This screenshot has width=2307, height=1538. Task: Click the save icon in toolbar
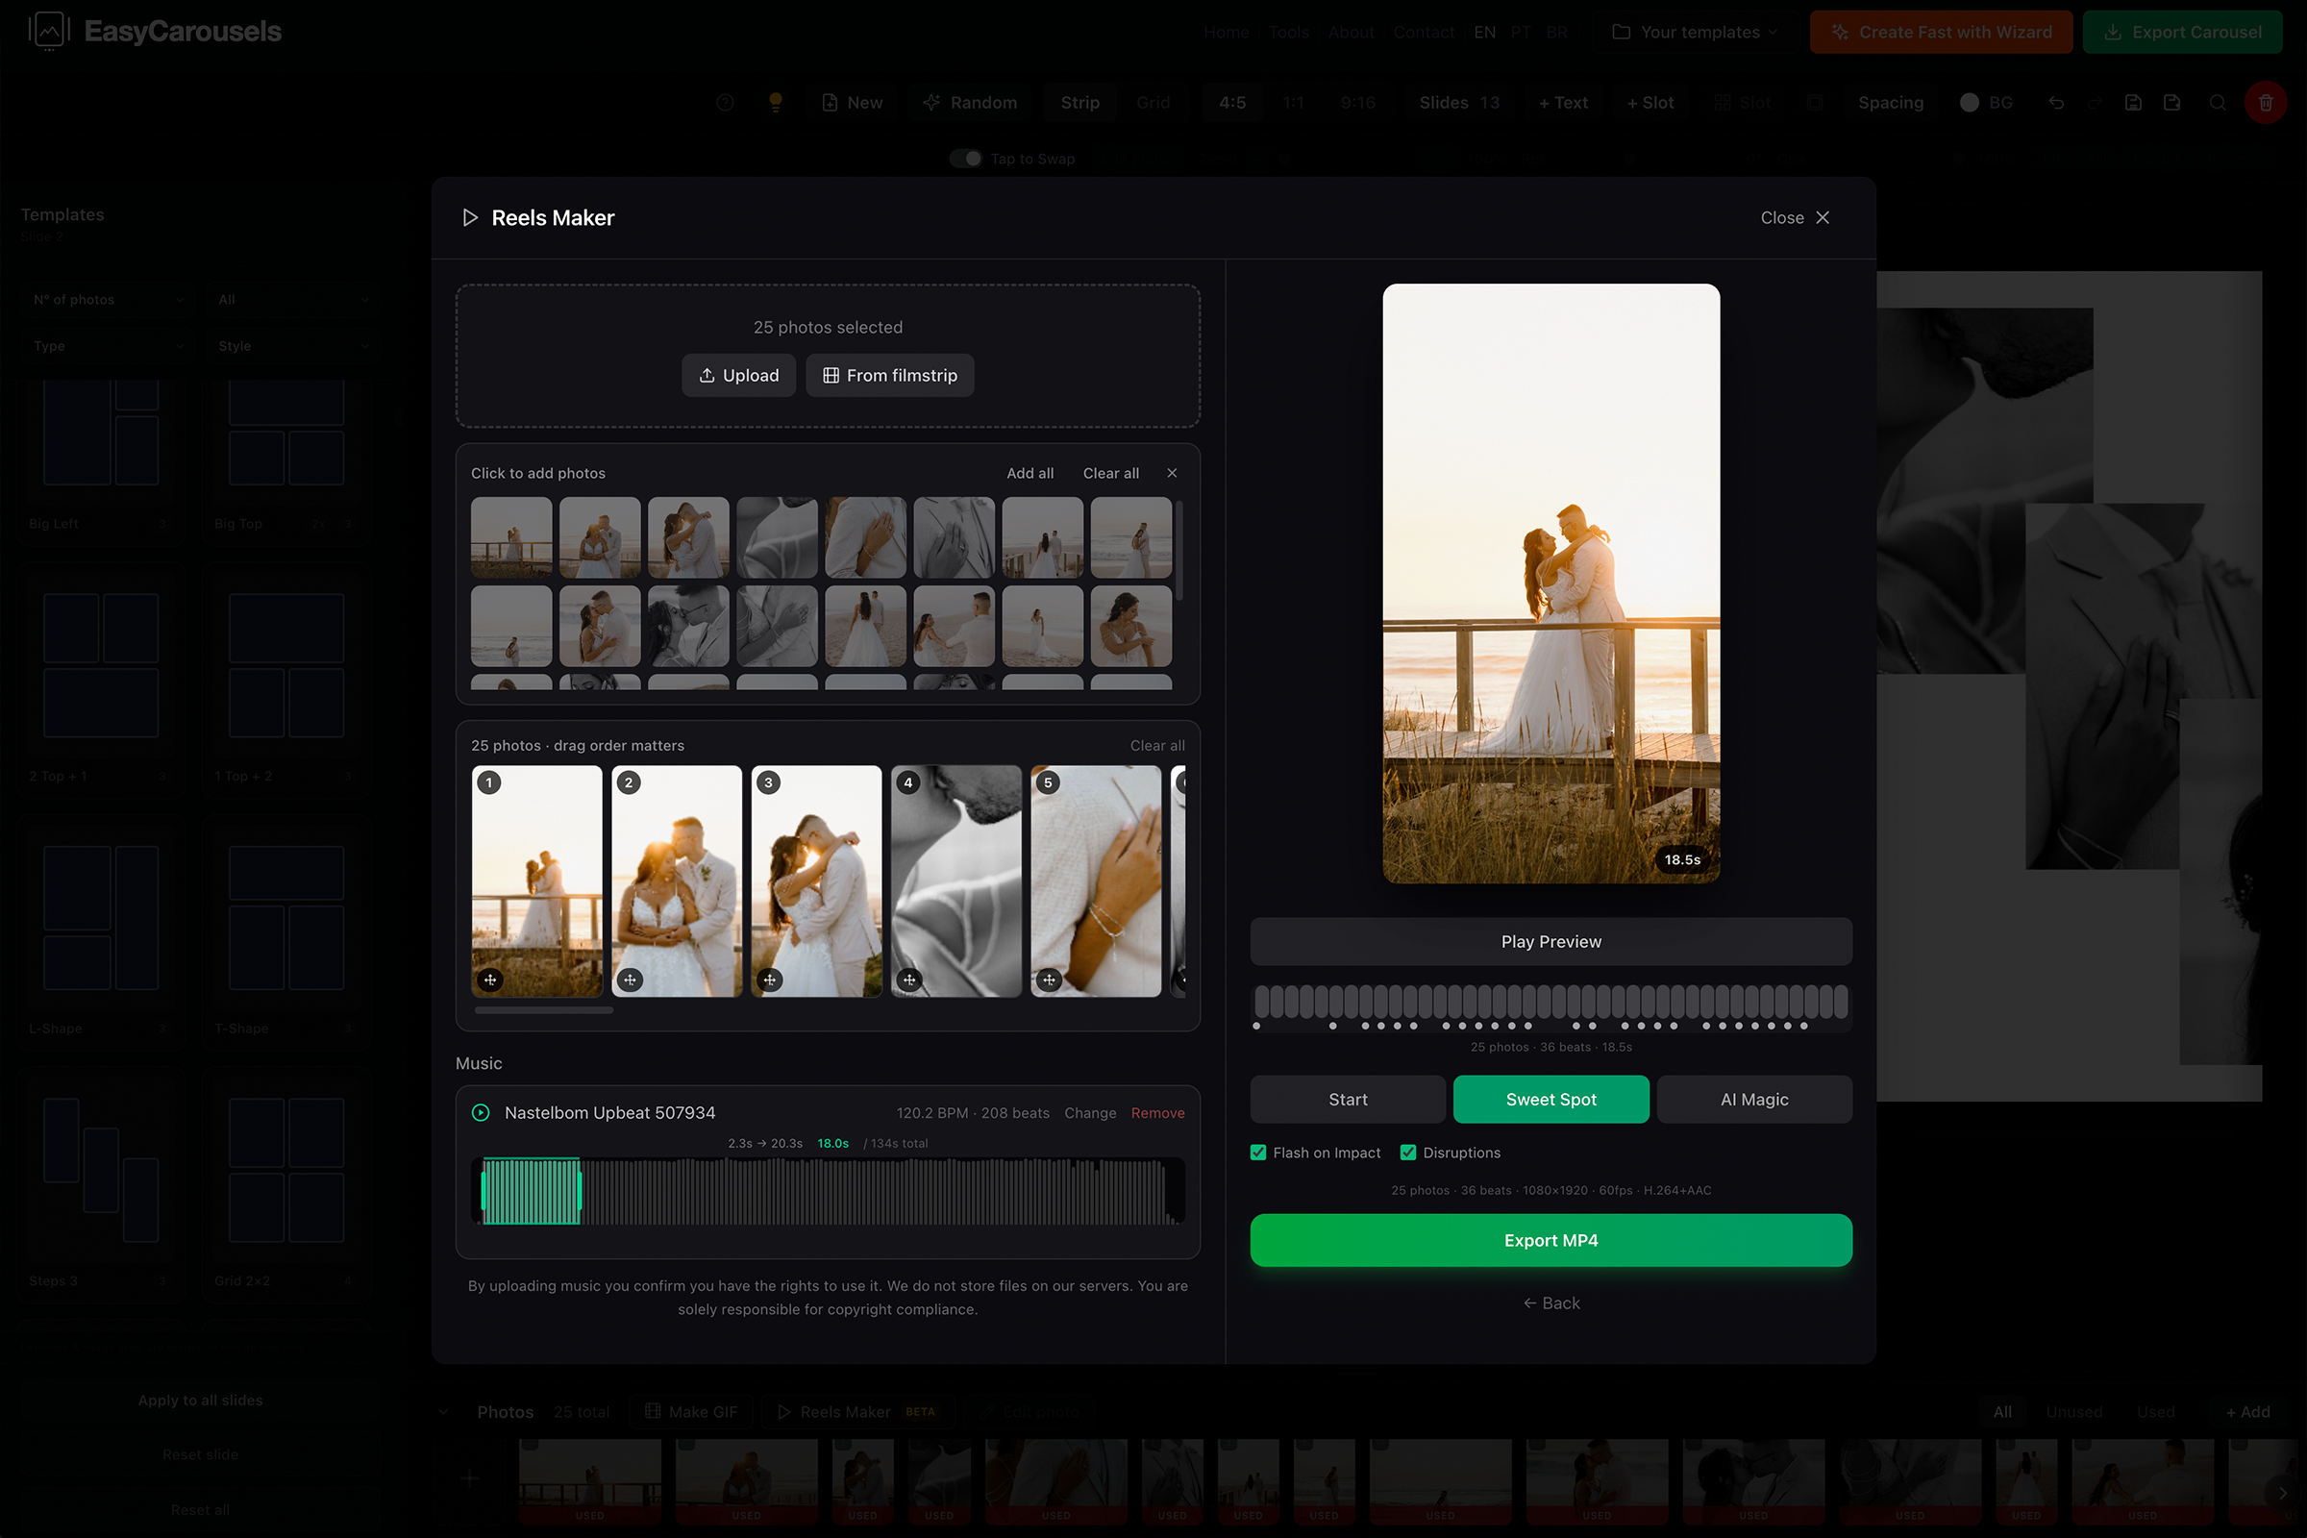tap(2132, 102)
